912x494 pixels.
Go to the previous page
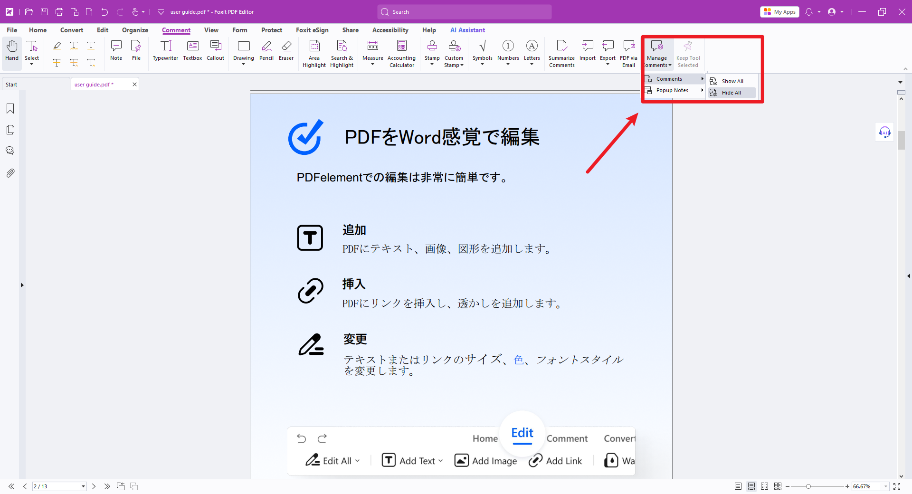click(25, 486)
